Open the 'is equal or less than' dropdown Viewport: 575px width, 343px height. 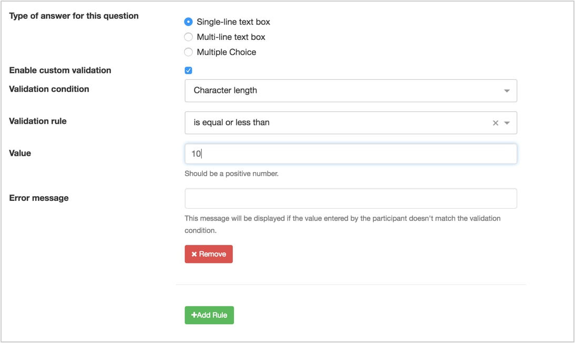coord(336,123)
